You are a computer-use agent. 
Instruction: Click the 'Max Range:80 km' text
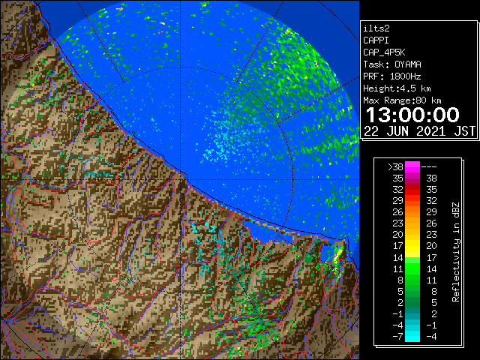[x=402, y=100]
